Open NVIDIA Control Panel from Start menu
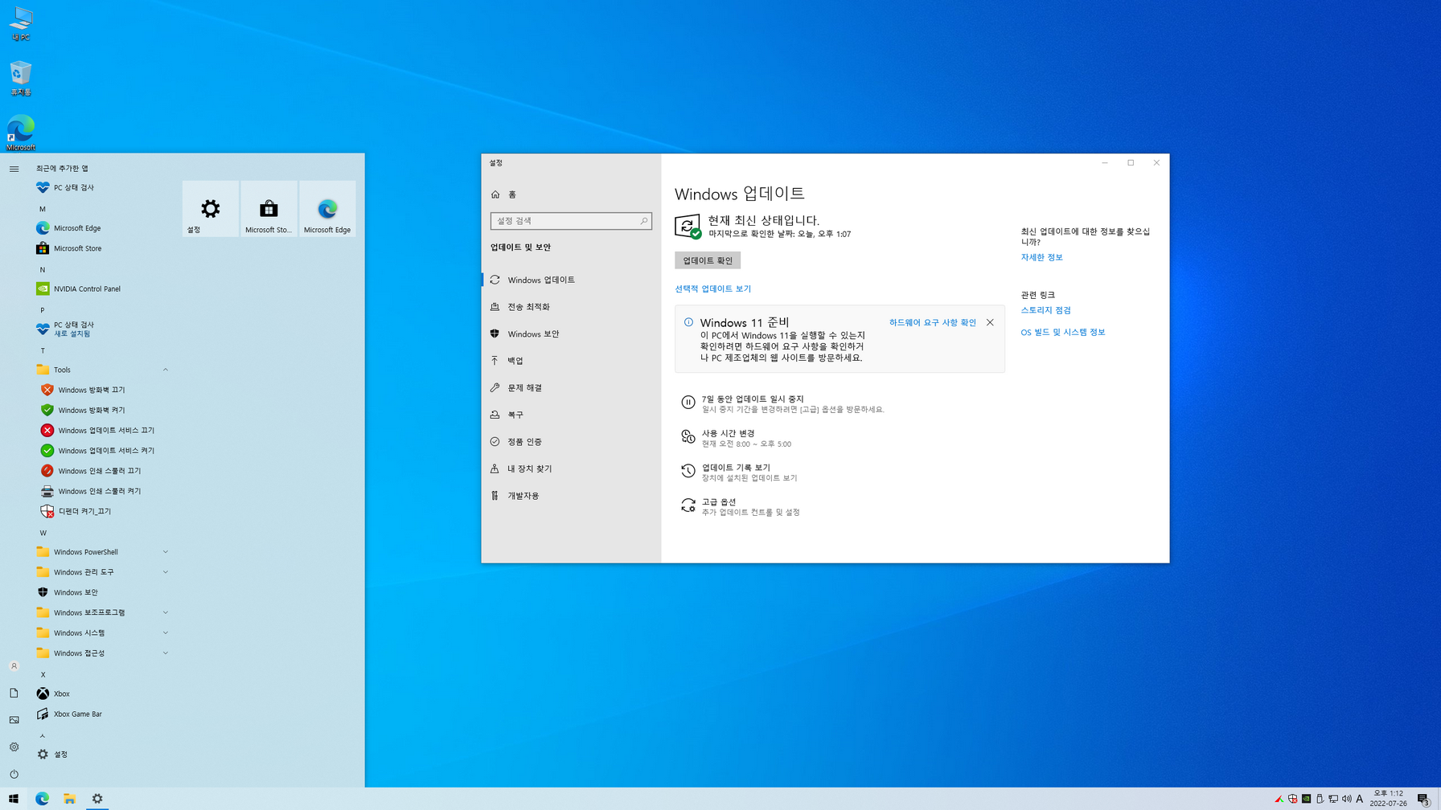 [x=101, y=288]
